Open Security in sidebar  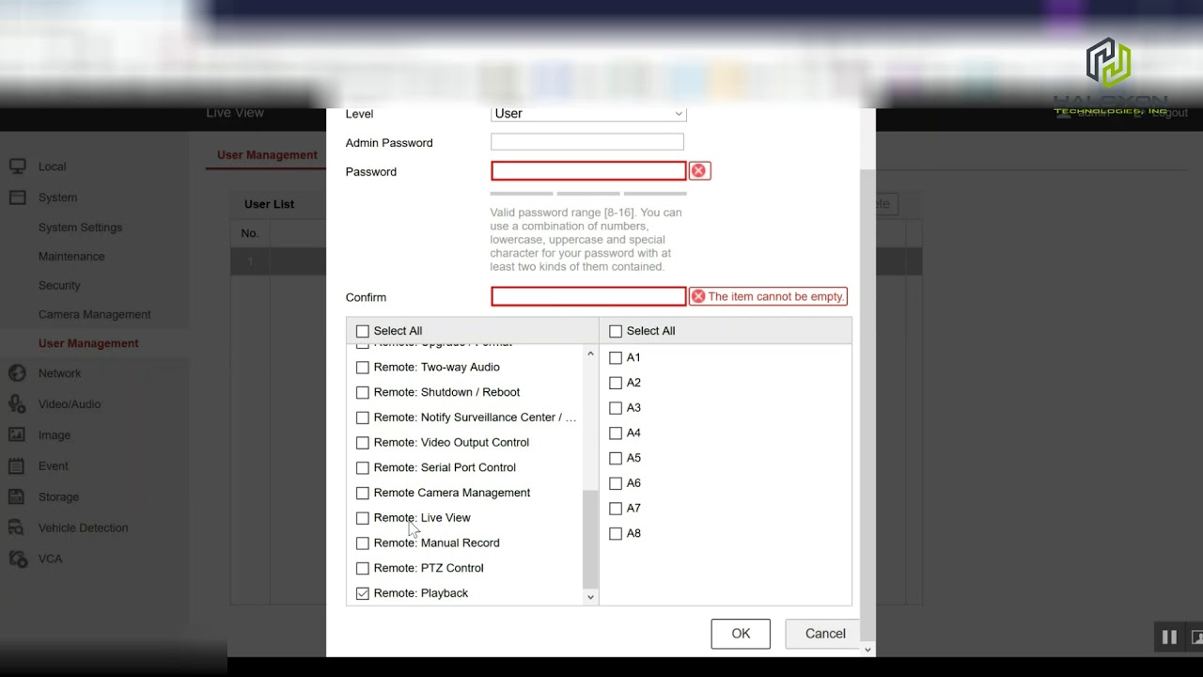click(x=59, y=286)
